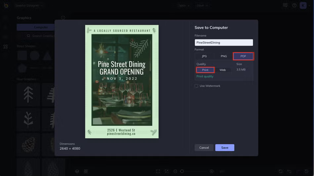
Task: Click the Cancel button
Action: tap(204, 148)
